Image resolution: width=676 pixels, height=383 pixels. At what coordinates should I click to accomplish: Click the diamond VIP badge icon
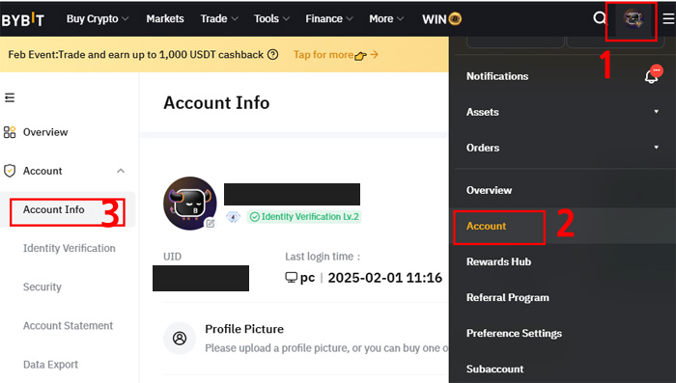click(x=233, y=217)
